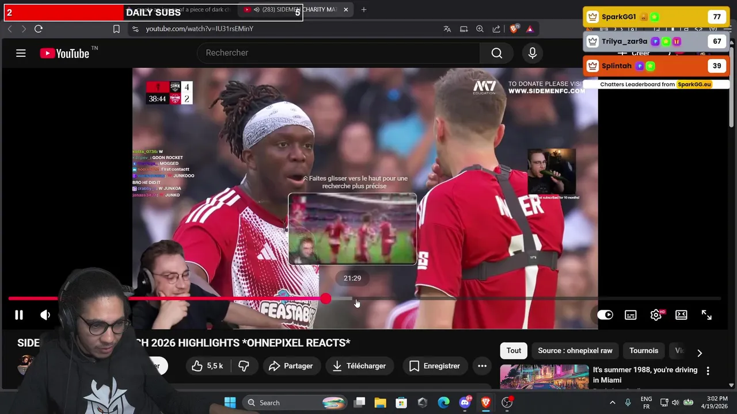The height and width of the screenshot is (414, 737).
Task: Open File Explorer from the taskbar
Action: 380,402
